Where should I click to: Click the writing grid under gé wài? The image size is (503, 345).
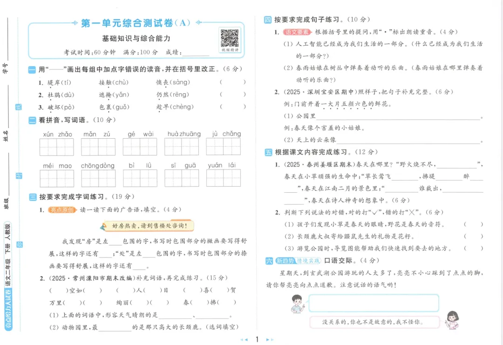pyautogui.click(x=140, y=147)
